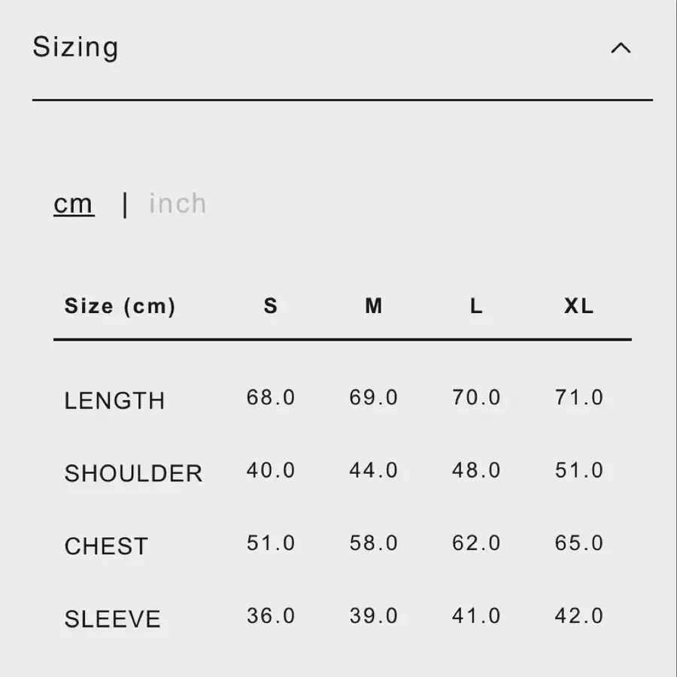Click the Size (cm) header label

coord(120,307)
